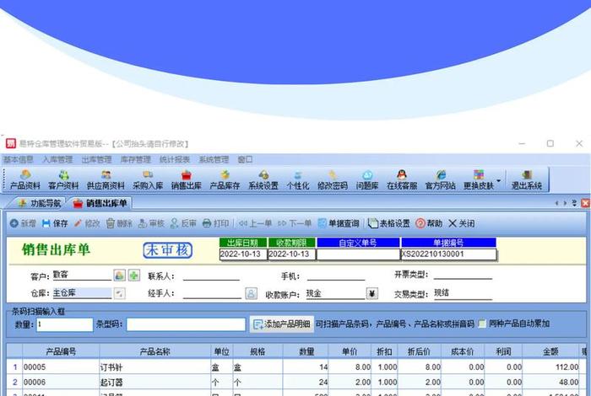The height and width of the screenshot is (396, 591).
Task: Click the 自定义单号 field
Action: 358,254
